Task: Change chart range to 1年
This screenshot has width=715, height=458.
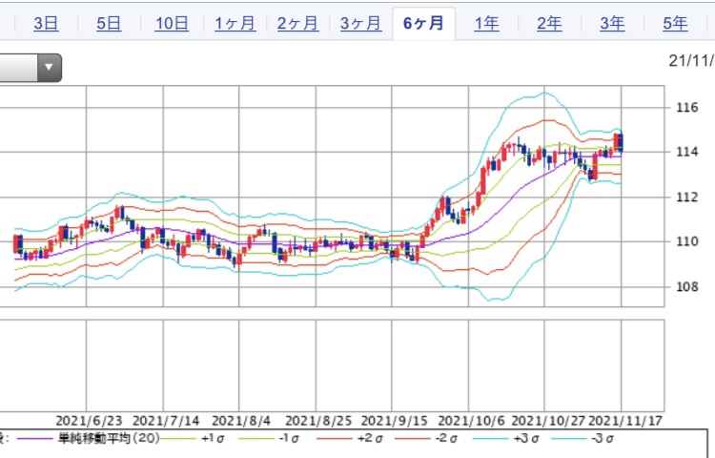Action: point(486,24)
